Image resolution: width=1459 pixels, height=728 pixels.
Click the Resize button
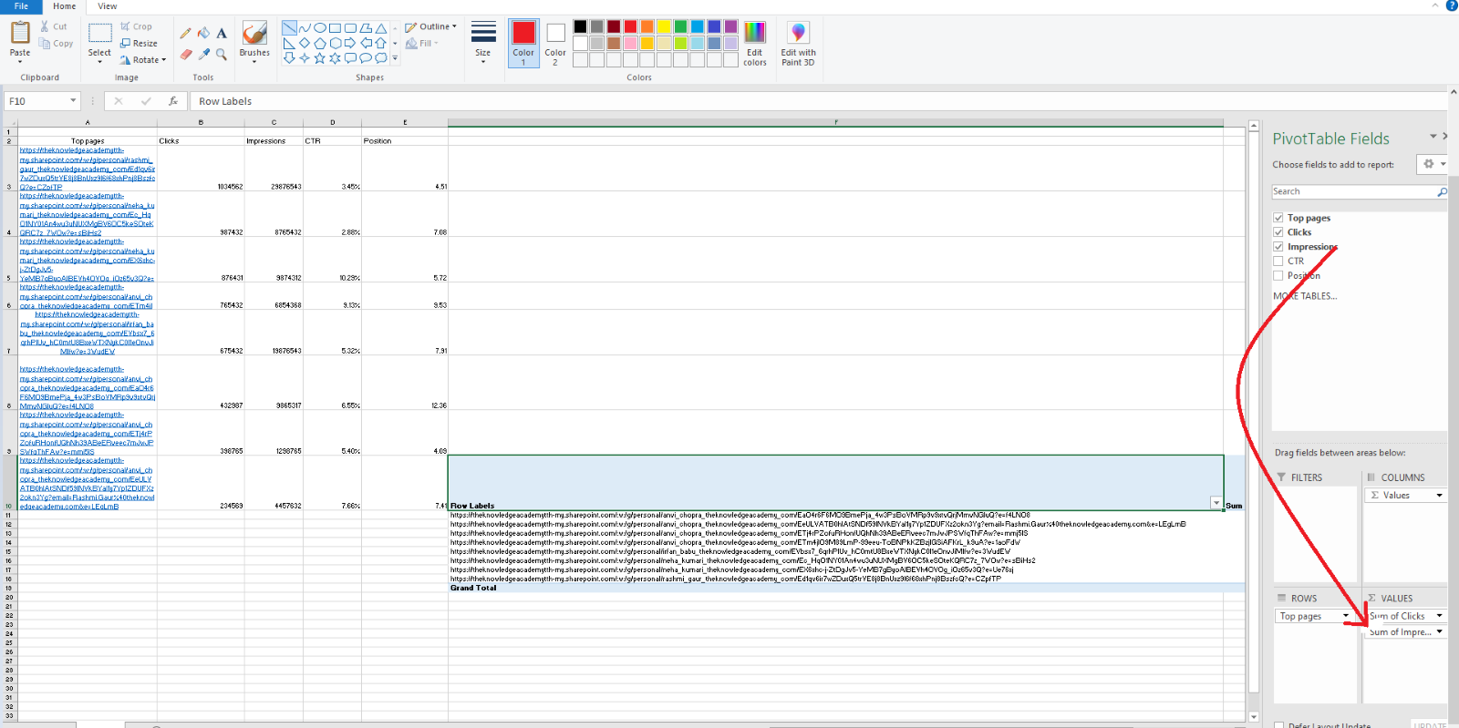(x=139, y=43)
